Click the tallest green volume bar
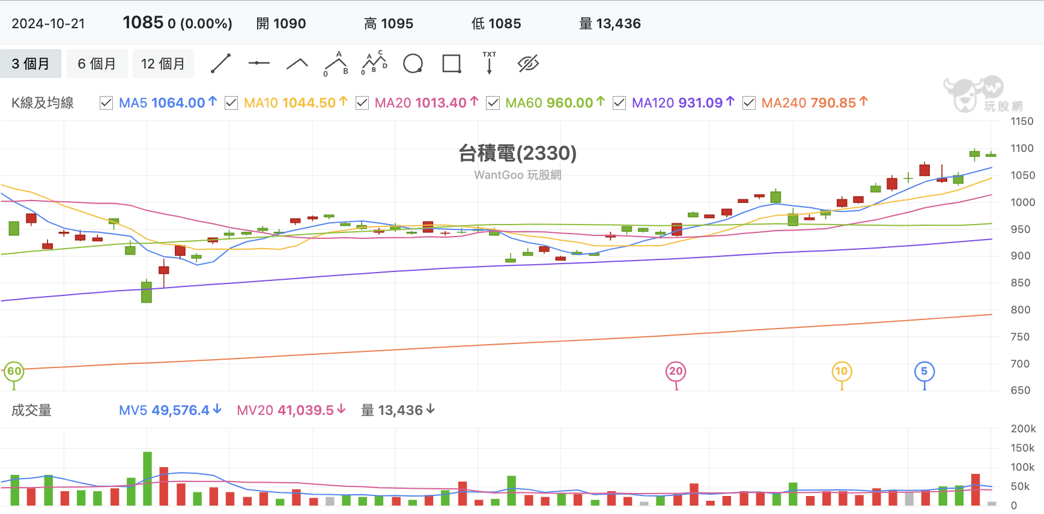The width and height of the screenshot is (1044, 514). pos(147,479)
